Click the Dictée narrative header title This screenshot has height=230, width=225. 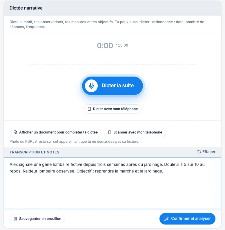click(x=26, y=8)
